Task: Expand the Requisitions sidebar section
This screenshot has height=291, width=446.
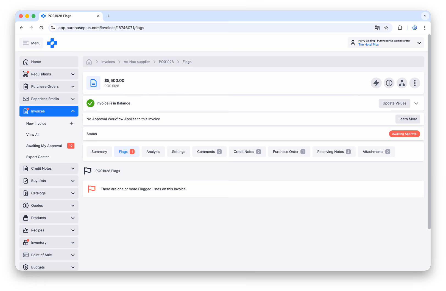Action: pyautogui.click(x=73, y=74)
